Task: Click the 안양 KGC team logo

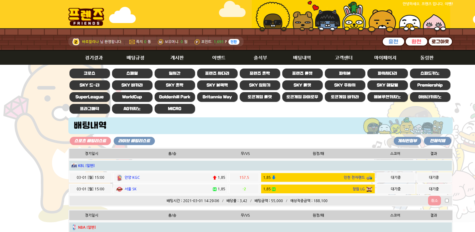Action: click(x=119, y=178)
